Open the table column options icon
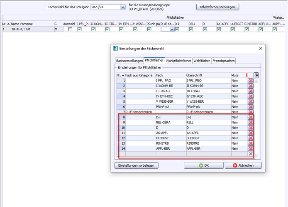288x207 pixels. click(256, 75)
